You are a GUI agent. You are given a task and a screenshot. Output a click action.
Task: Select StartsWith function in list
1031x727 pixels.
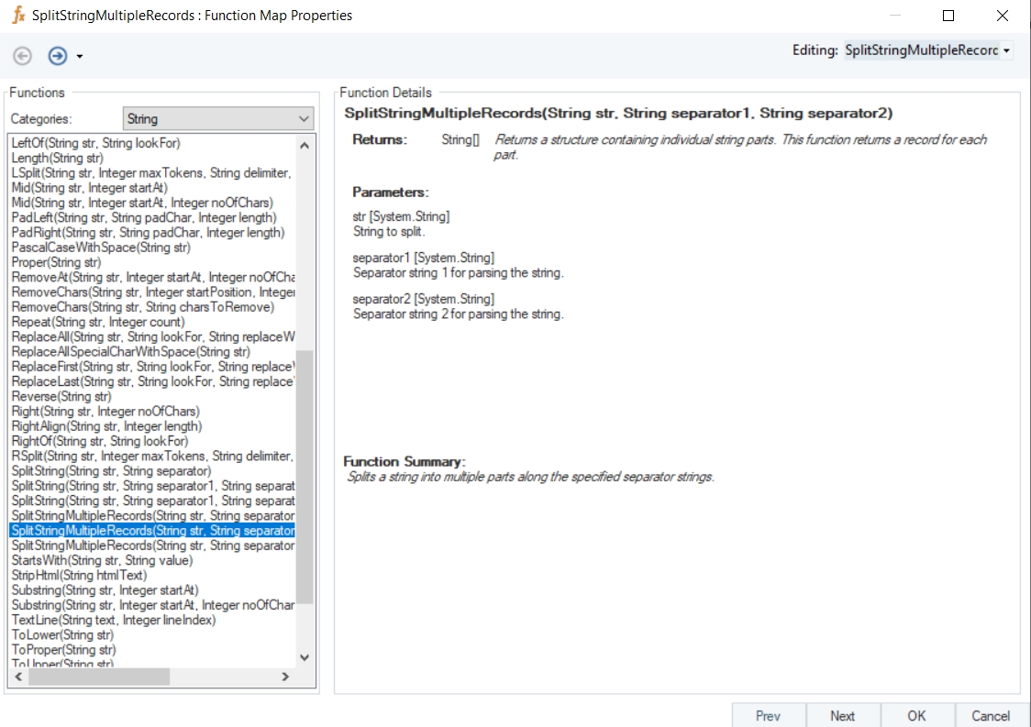click(x=102, y=560)
